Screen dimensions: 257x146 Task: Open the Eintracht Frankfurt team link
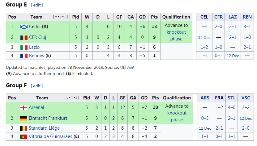(x=48, y=118)
